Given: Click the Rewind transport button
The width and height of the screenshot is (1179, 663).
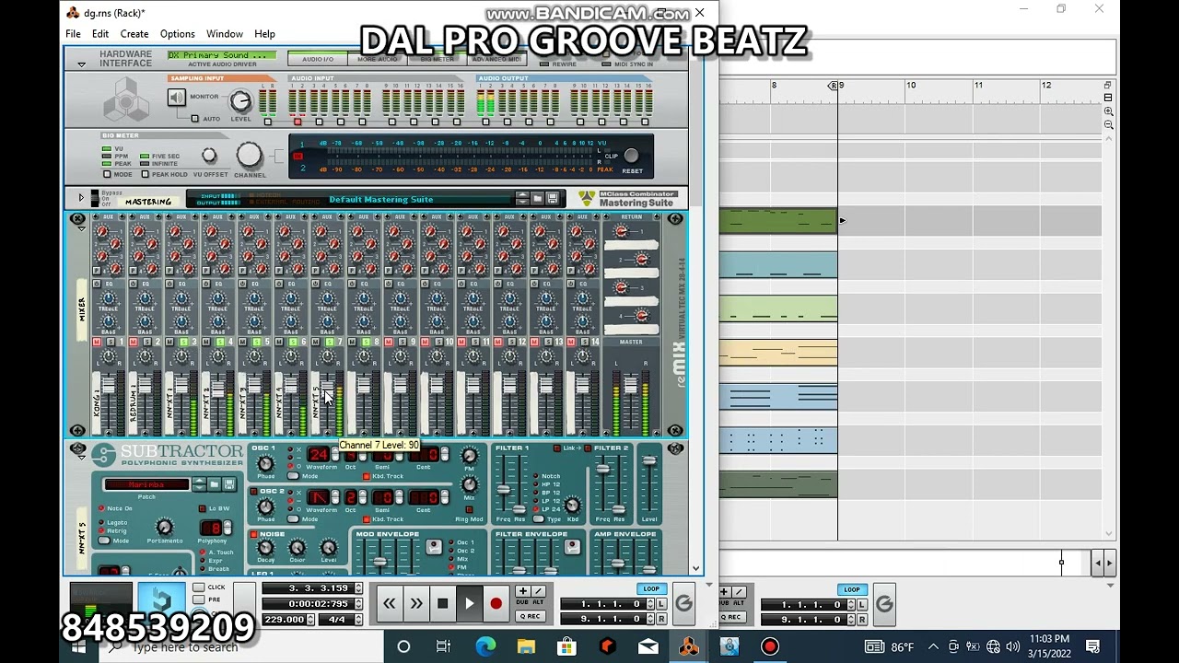Looking at the screenshot, I should (x=389, y=604).
